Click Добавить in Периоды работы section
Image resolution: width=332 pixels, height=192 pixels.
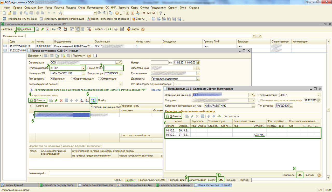[x=173, y=116]
